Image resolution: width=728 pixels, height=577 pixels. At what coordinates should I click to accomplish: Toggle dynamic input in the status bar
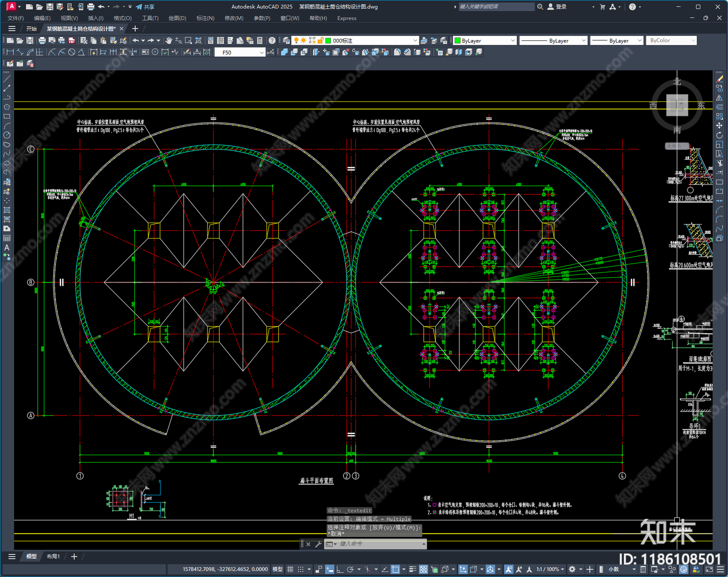click(x=329, y=569)
